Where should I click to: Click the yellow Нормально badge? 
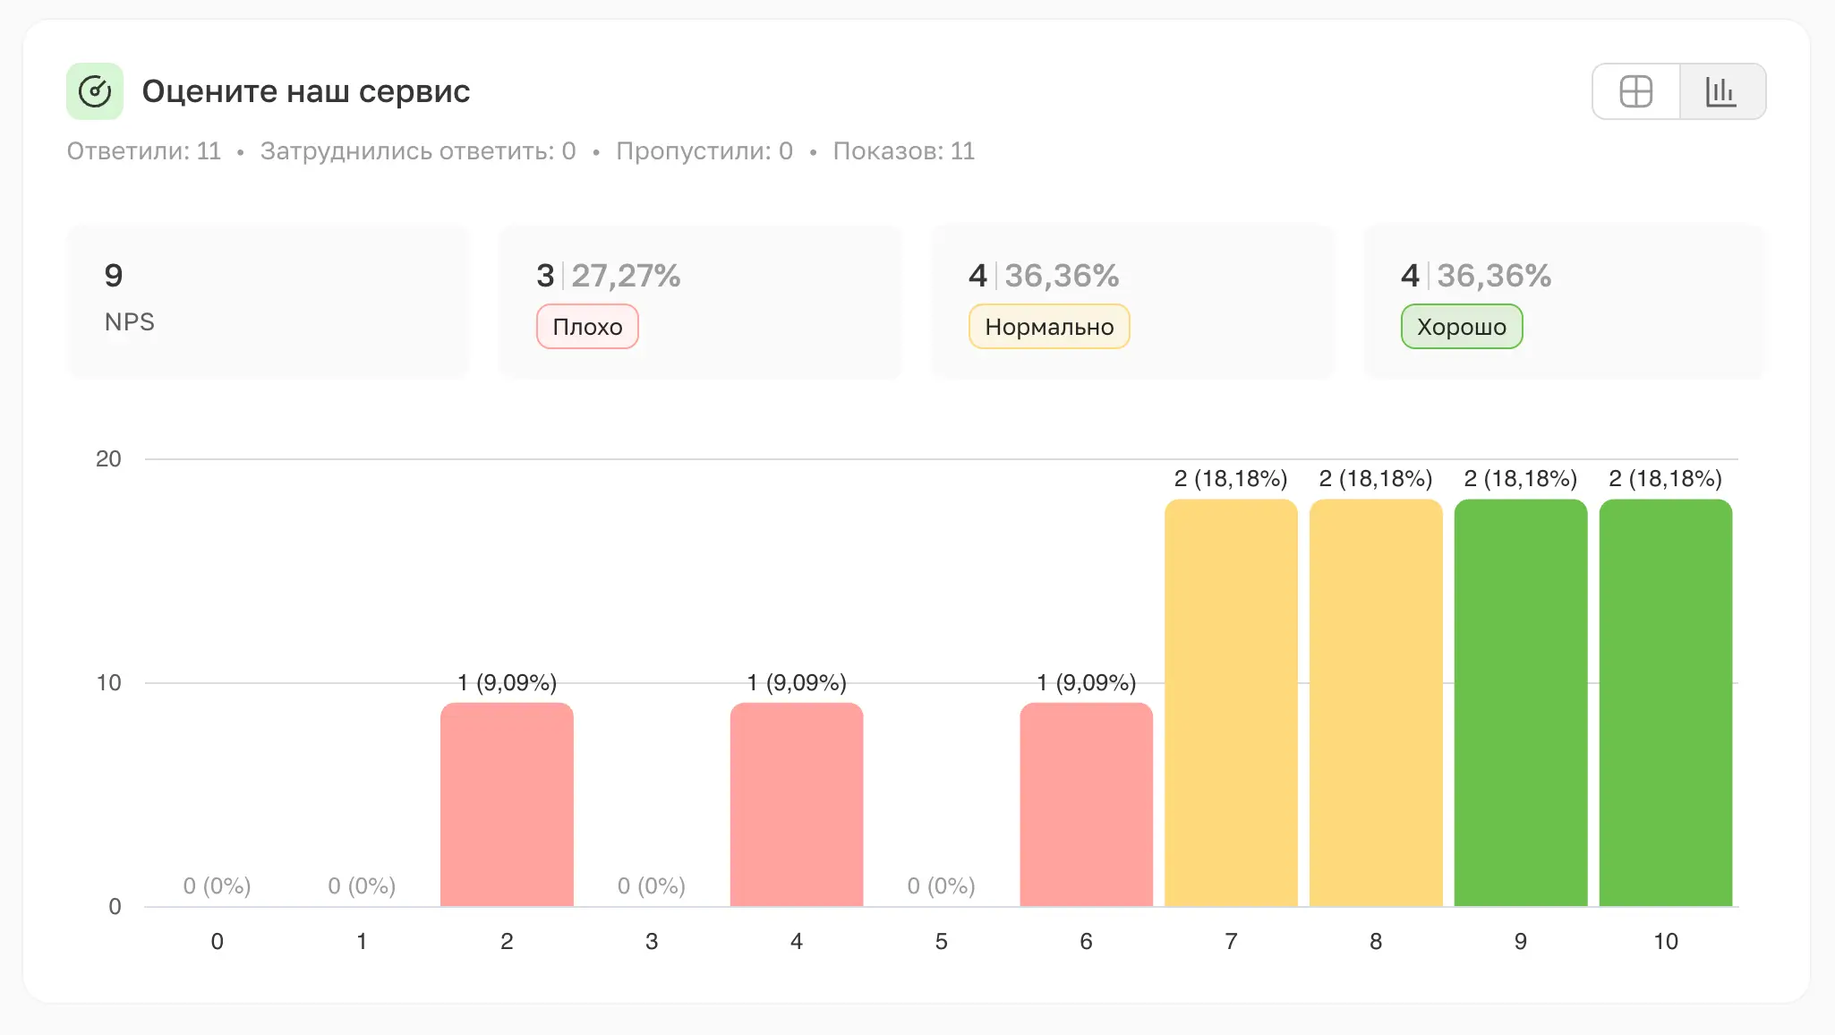coord(1049,327)
